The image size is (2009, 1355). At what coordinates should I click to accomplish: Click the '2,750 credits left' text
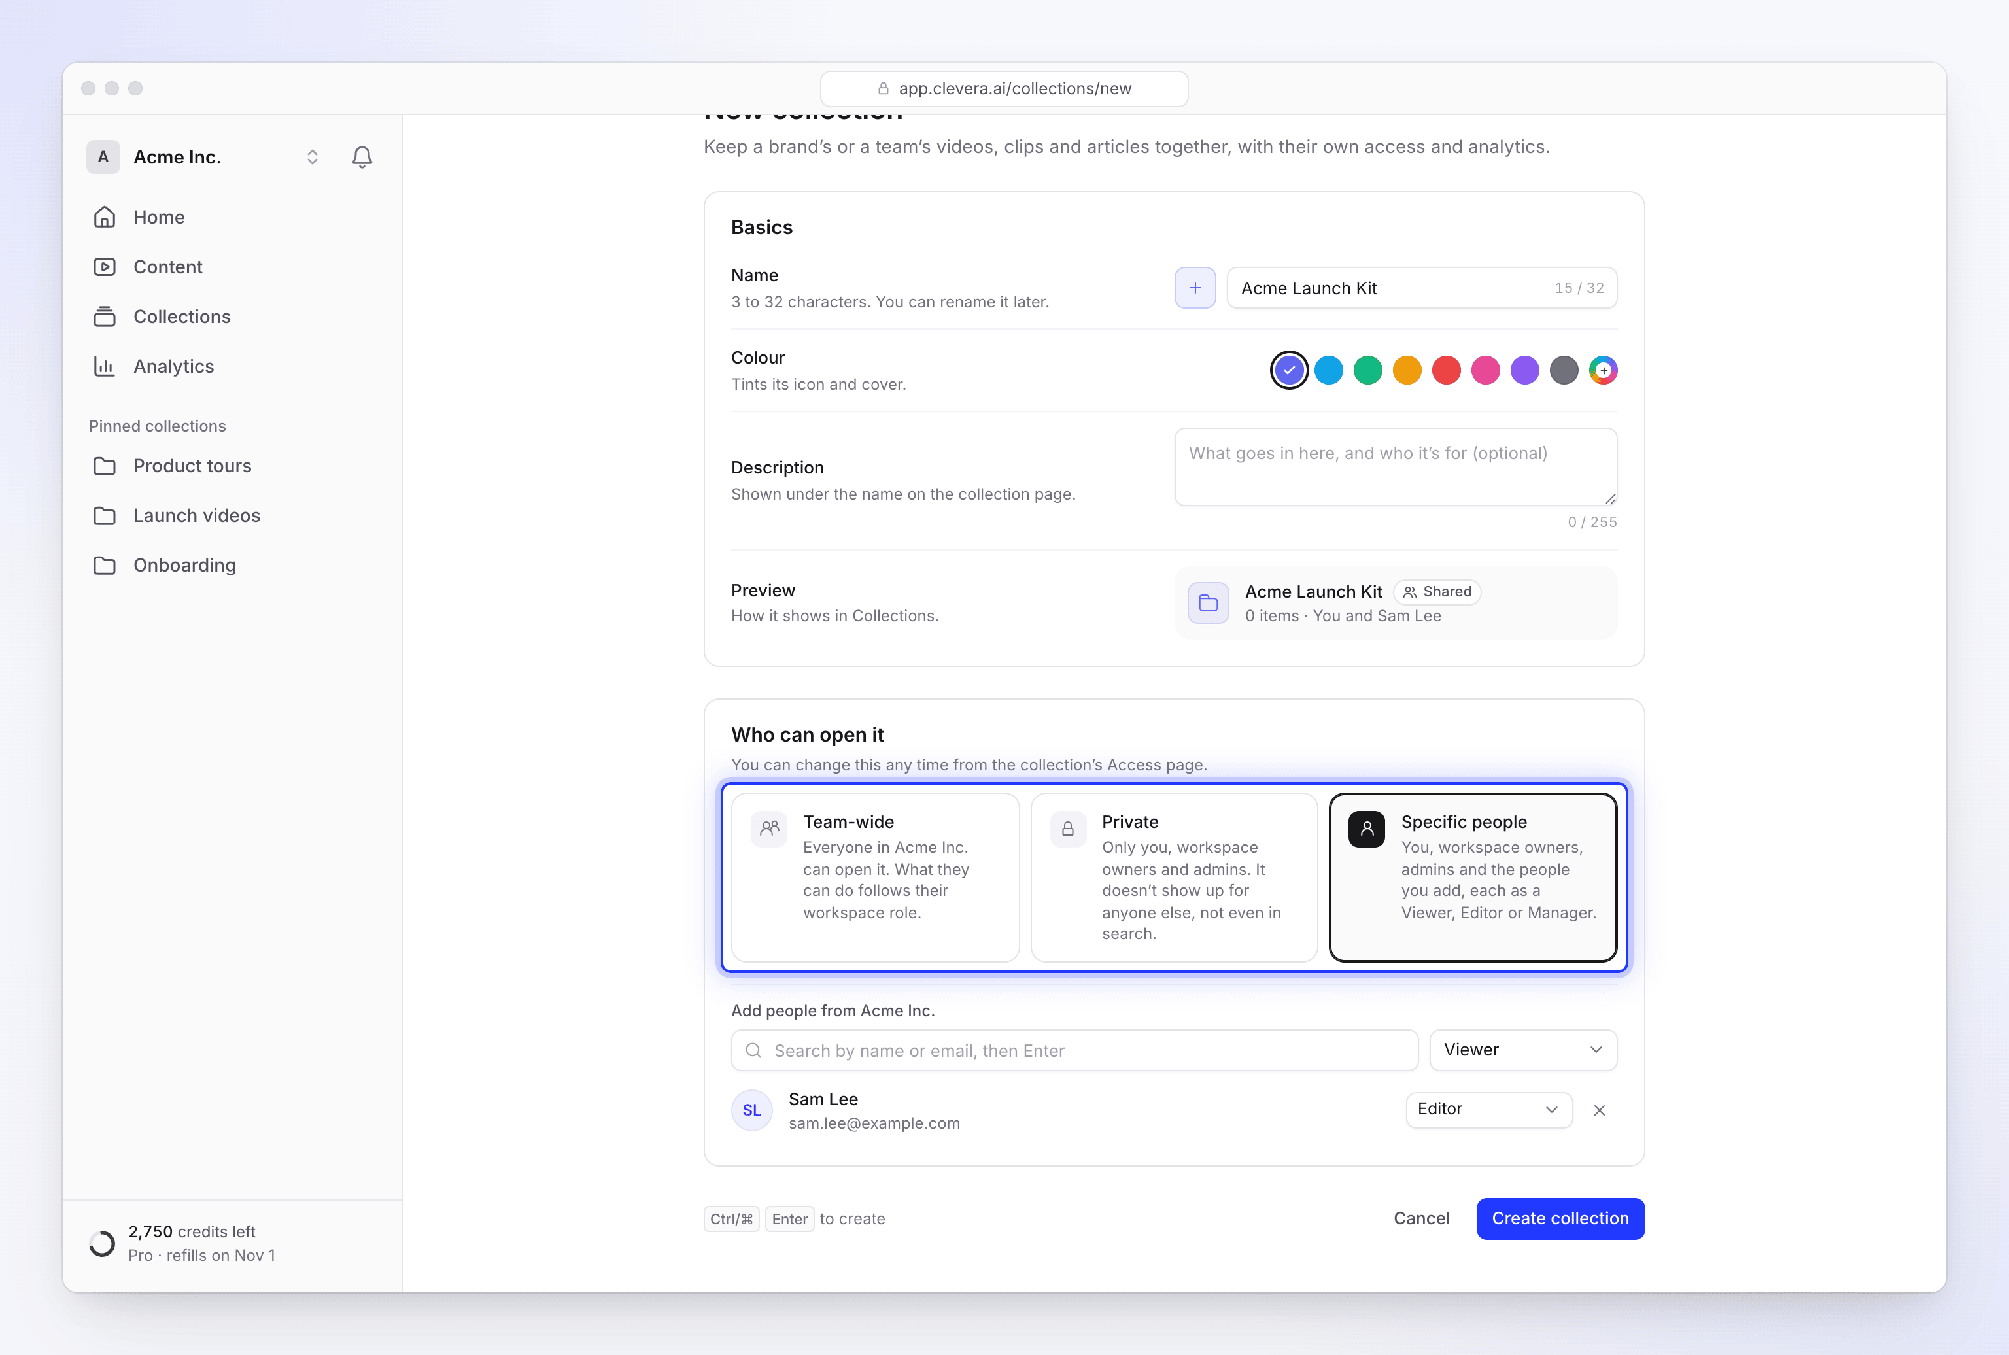point(192,1231)
